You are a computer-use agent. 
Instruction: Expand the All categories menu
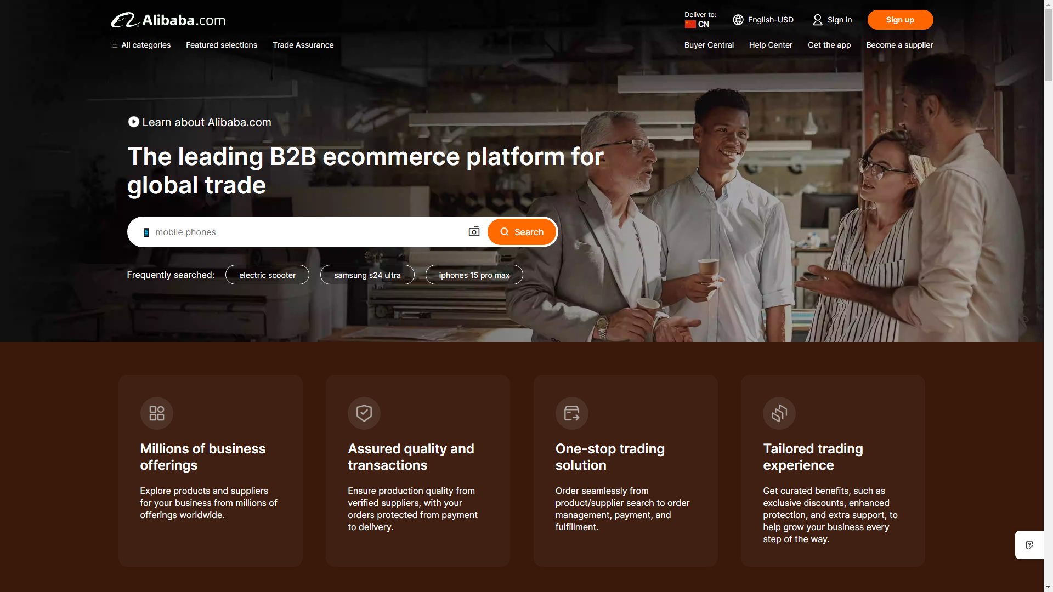141,45
